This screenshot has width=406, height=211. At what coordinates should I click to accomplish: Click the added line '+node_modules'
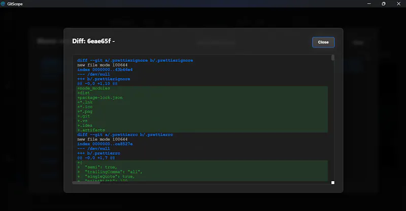(x=202, y=89)
